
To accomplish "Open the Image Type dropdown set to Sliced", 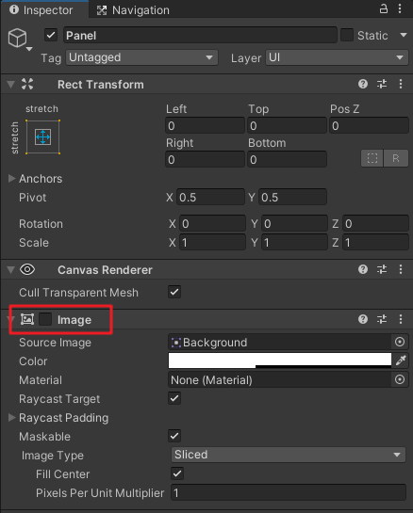I will (289, 455).
